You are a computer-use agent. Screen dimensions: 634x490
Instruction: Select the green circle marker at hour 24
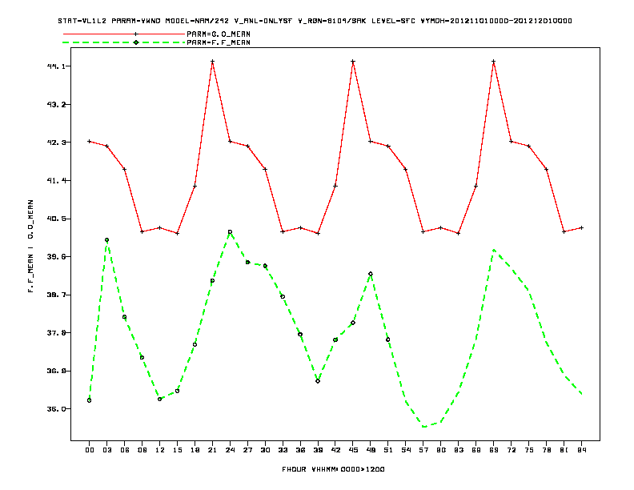[x=230, y=232]
